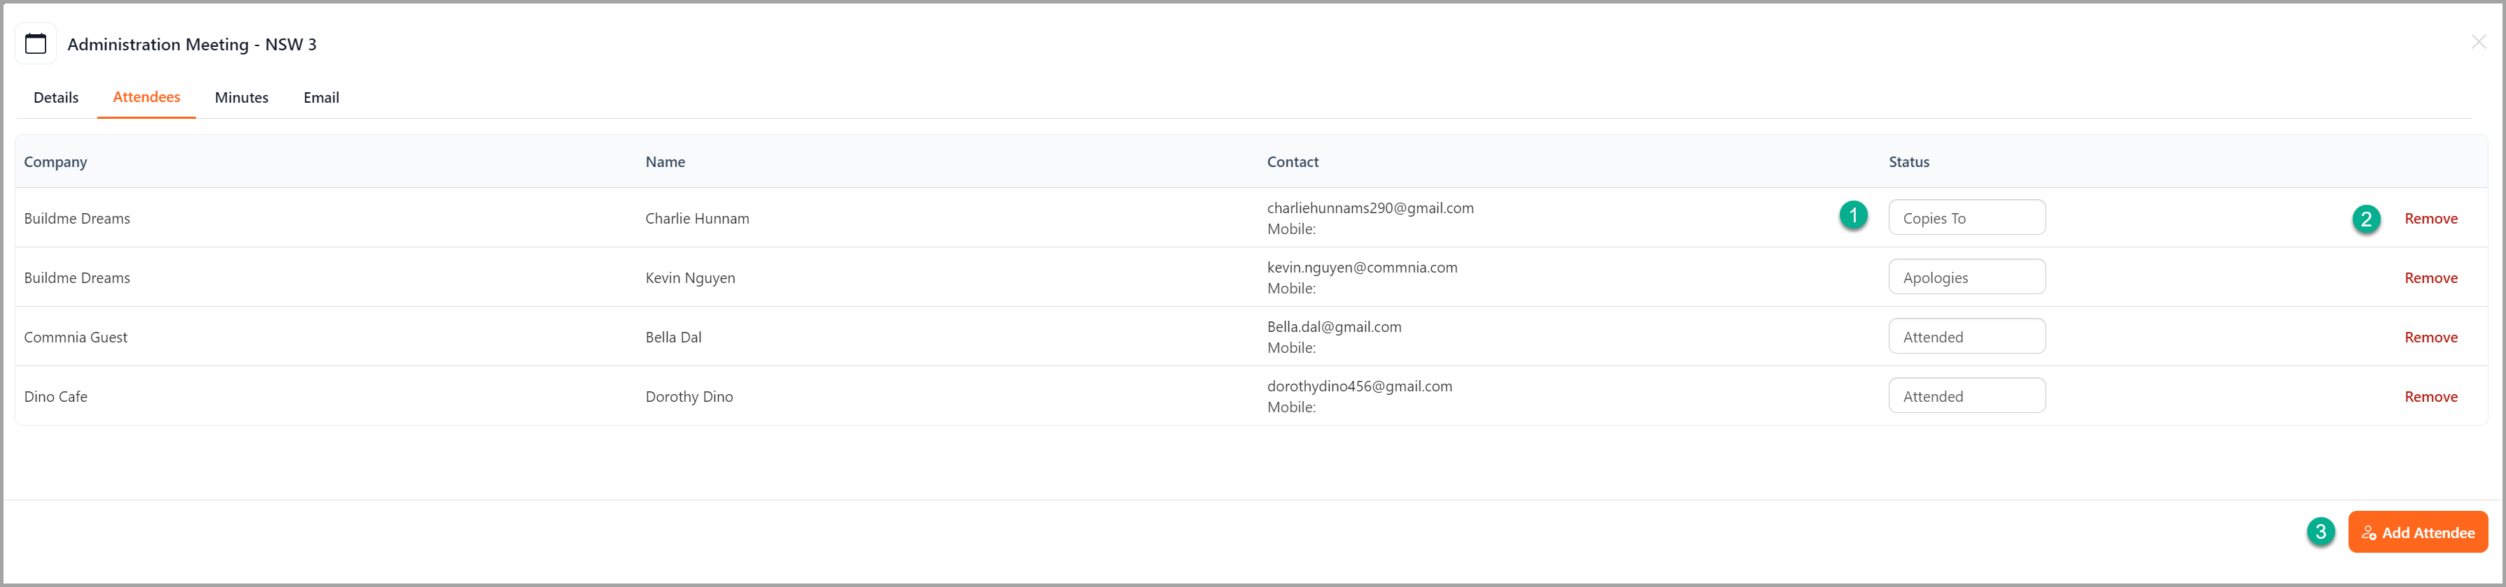Screen dimensions: 2506x587
Task: Remove Dorothy Dino from attendees
Action: [x=2430, y=396]
